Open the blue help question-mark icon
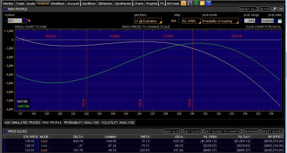Viewport: 287px width, 153px height. click(x=209, y=3)
